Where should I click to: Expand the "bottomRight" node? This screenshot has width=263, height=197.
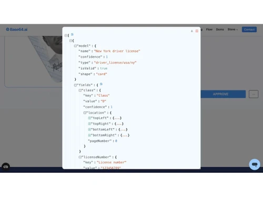coord(89,136)
